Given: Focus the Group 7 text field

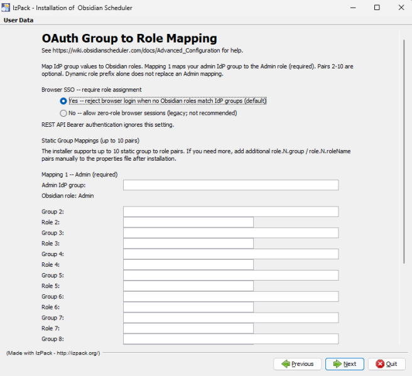Looking at the screenshot, I should [x=230, y=318].
